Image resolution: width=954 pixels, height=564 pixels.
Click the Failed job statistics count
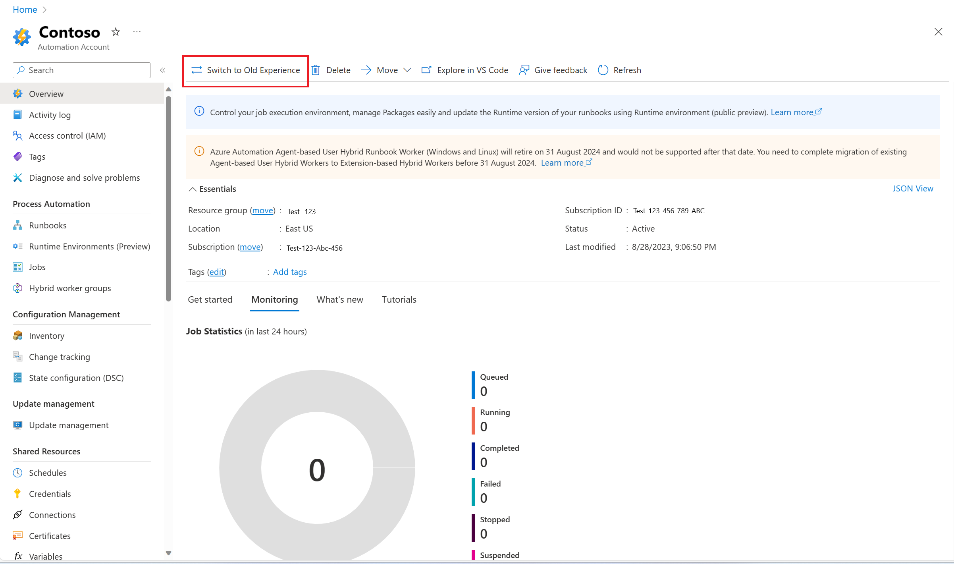click(x=484, y=498)
